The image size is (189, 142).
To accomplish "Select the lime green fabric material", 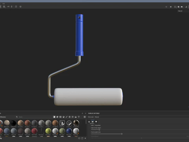I will [x=48, y=131].
